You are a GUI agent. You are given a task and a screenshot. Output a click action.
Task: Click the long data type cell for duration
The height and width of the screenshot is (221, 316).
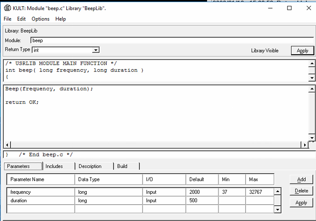point(109,201)
